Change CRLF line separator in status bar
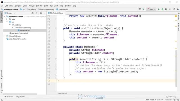This screenshot has height=101, width=180. (153, 100)
